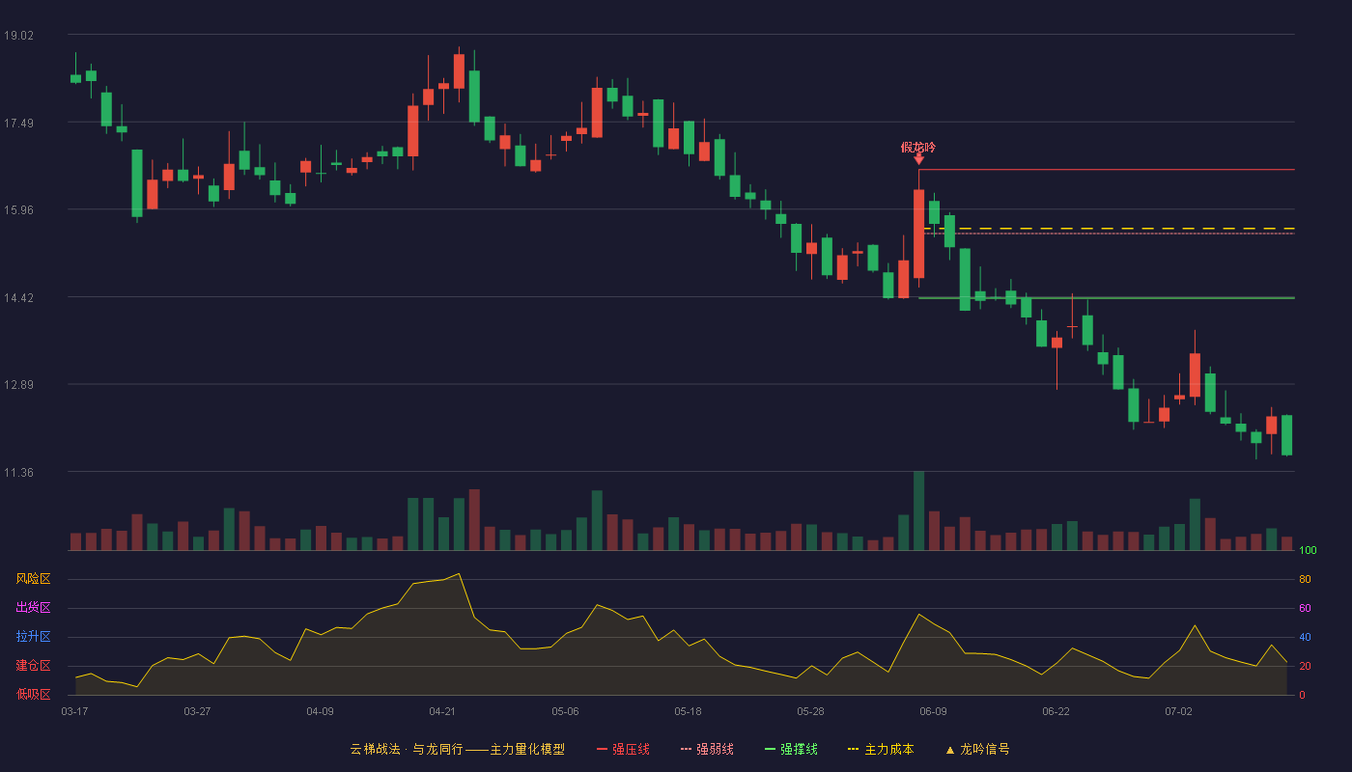The height and width of the screenshot is (772, 1352).
Task: Select the 拉升区 zone label
Action: (x=33, y=637)
